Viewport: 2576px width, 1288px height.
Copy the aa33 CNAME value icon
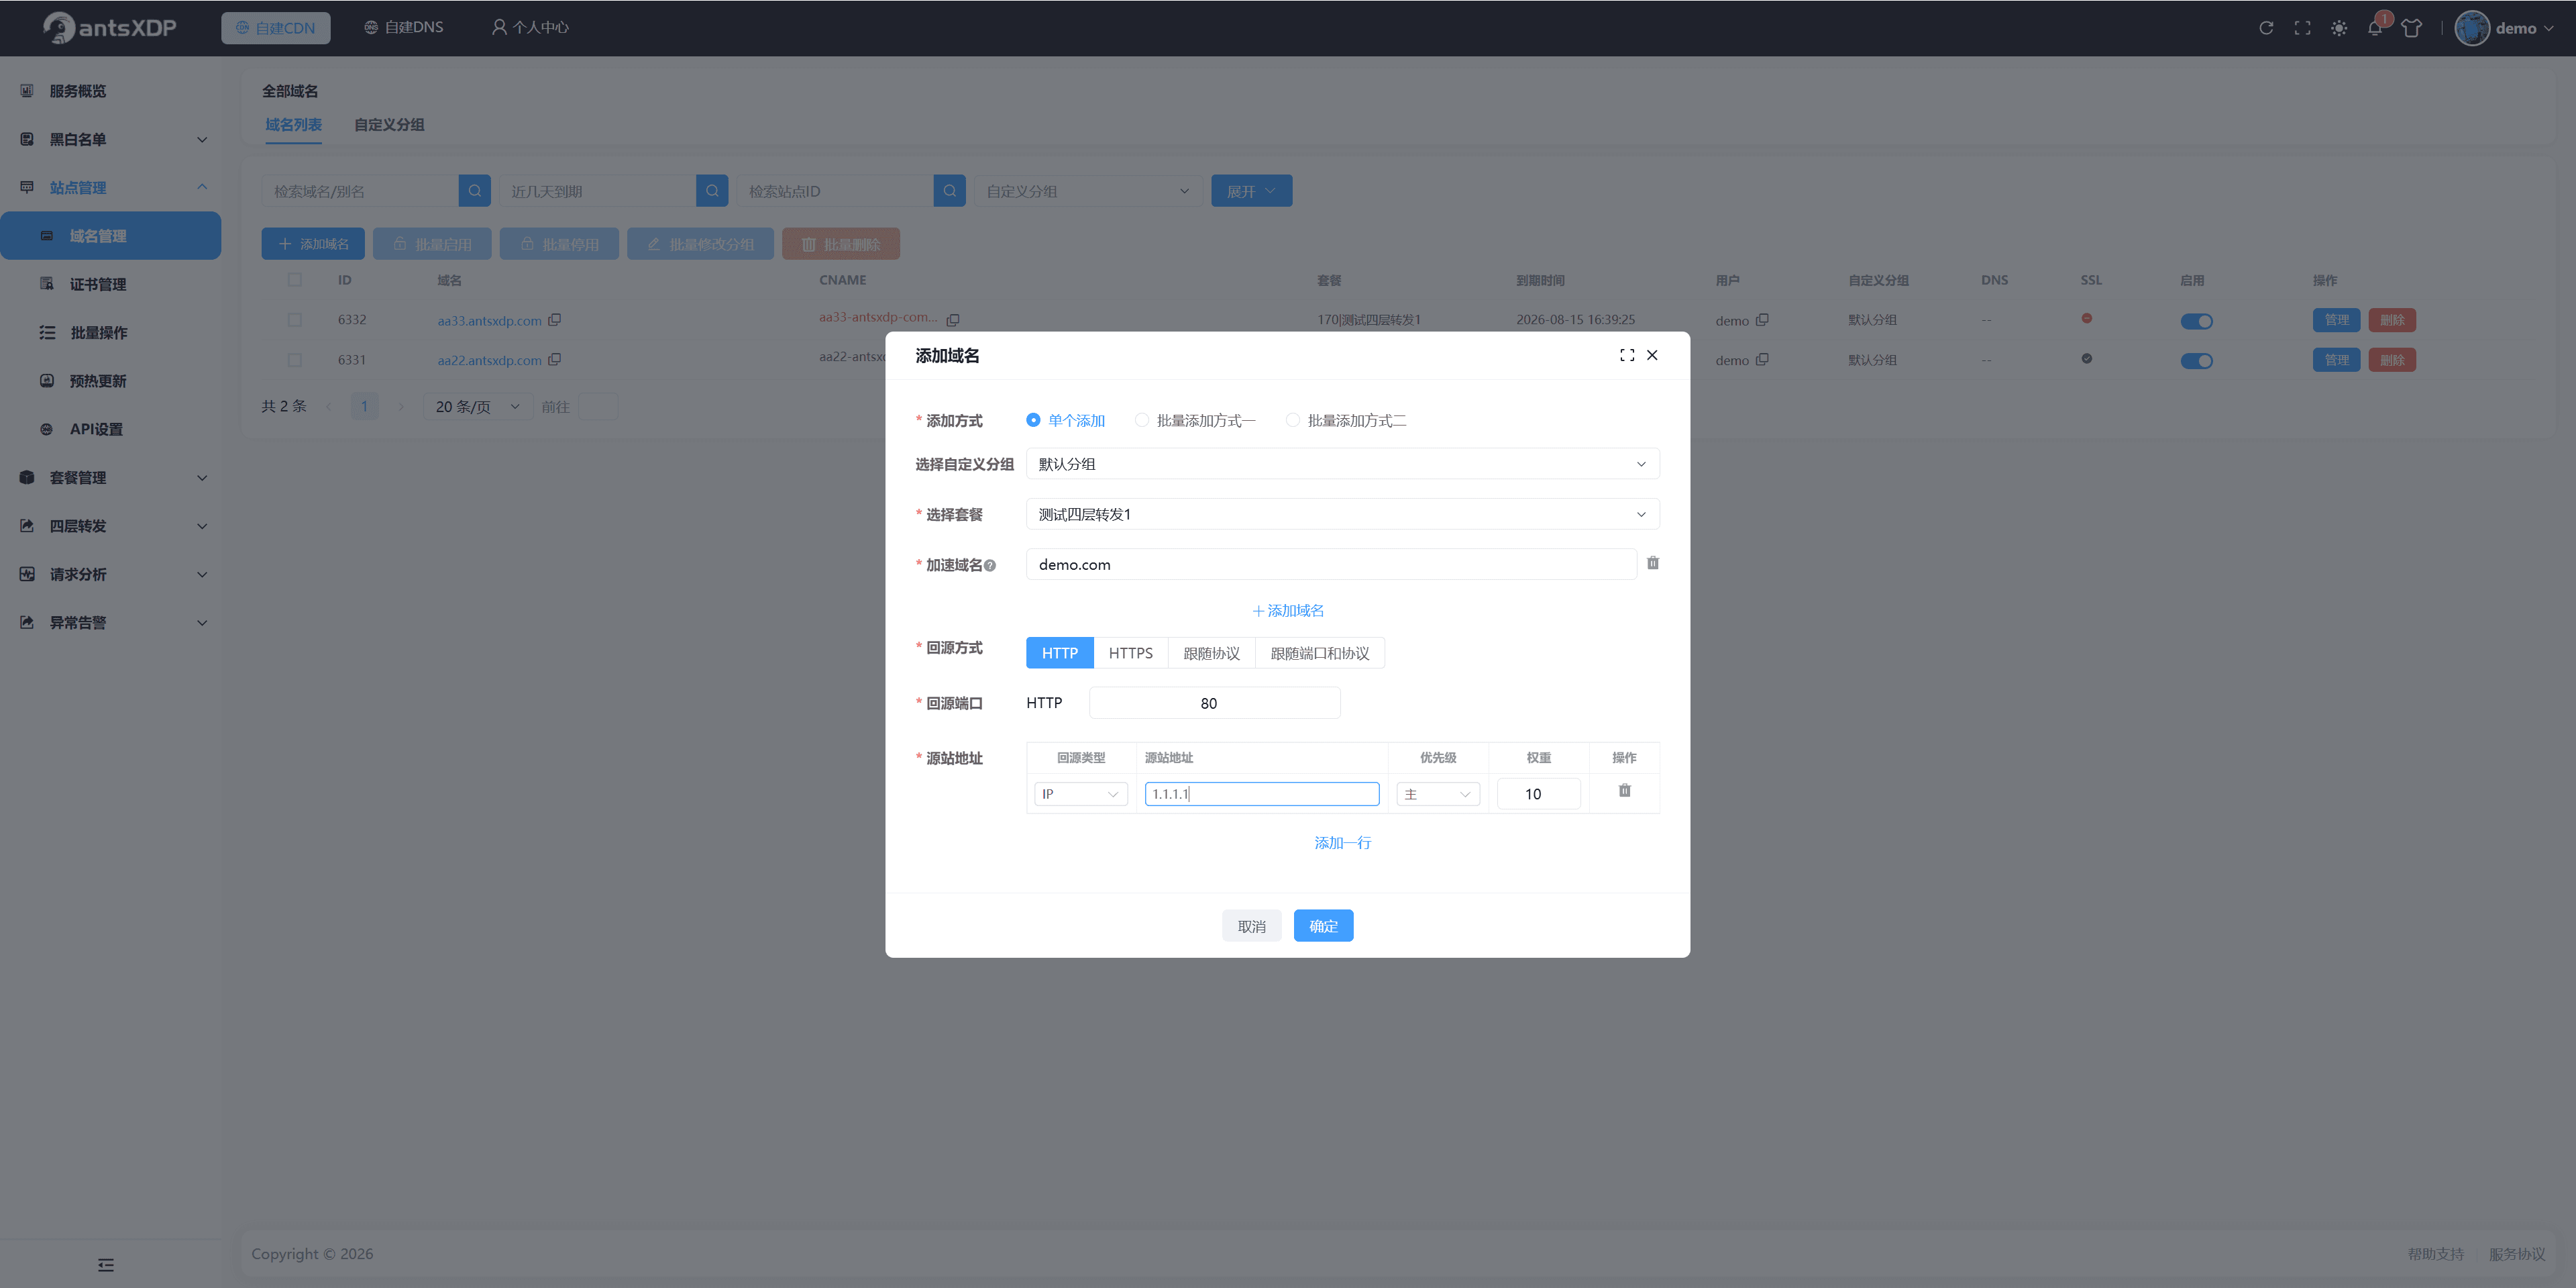coord(953,320)
